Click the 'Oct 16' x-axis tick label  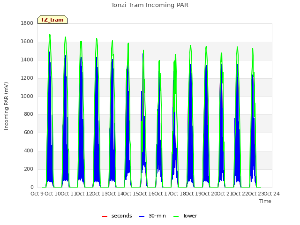coord(147,194)
